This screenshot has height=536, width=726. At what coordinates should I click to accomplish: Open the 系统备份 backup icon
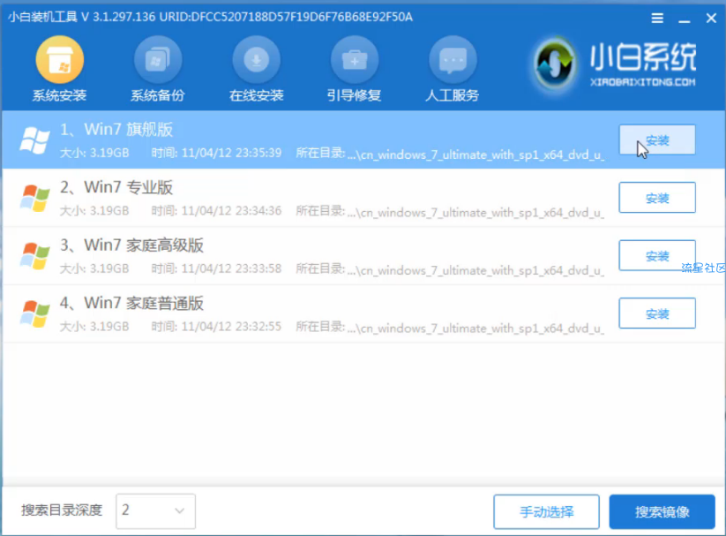[157, 60]
